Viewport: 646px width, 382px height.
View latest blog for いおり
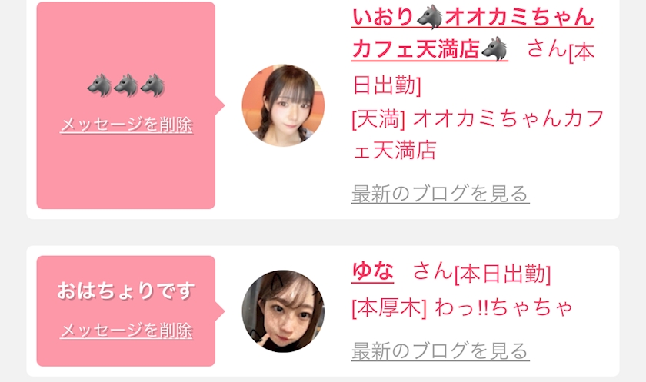440,194
